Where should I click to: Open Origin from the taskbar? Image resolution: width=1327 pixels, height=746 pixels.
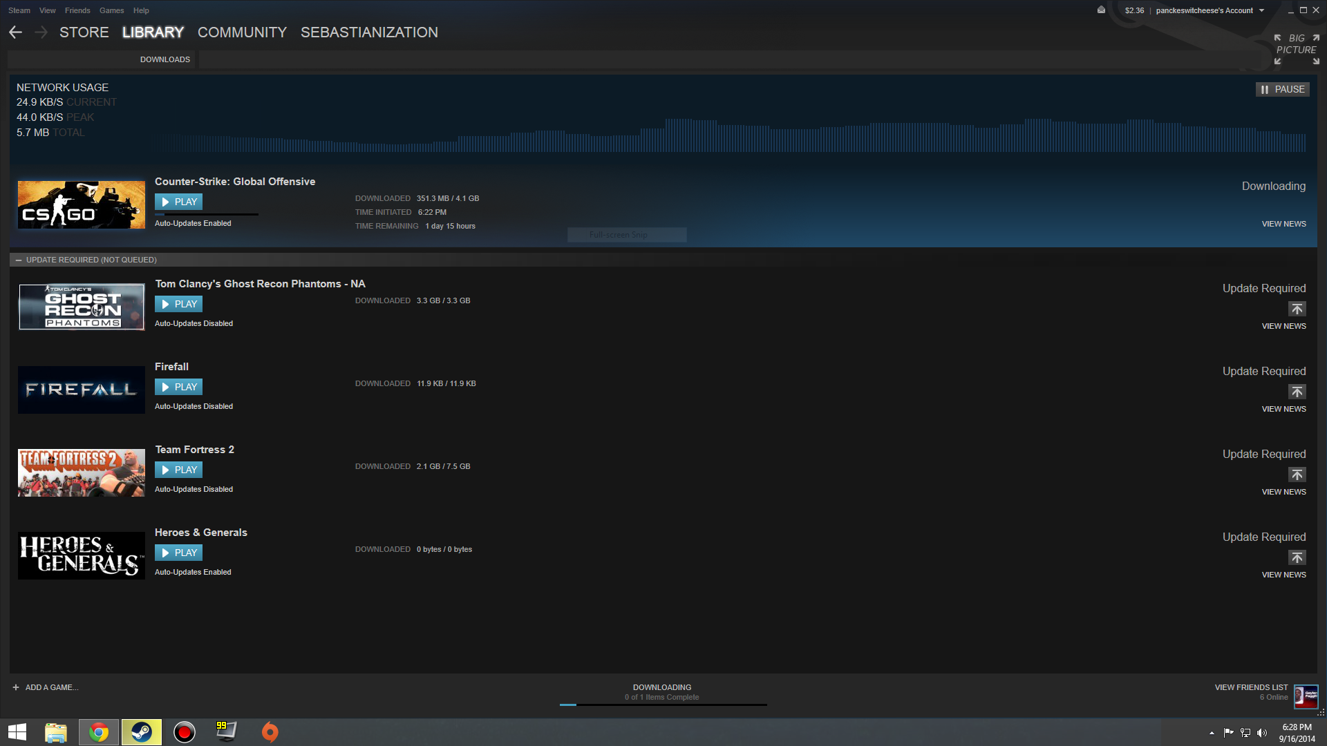pyautogui.click(x=270, y=732)
